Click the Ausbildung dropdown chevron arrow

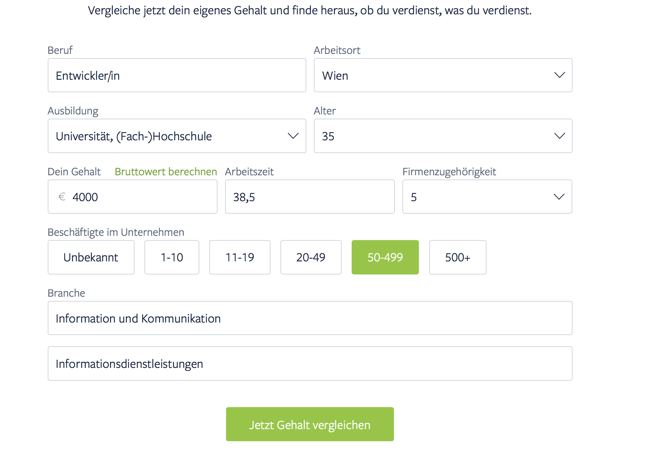293,136
